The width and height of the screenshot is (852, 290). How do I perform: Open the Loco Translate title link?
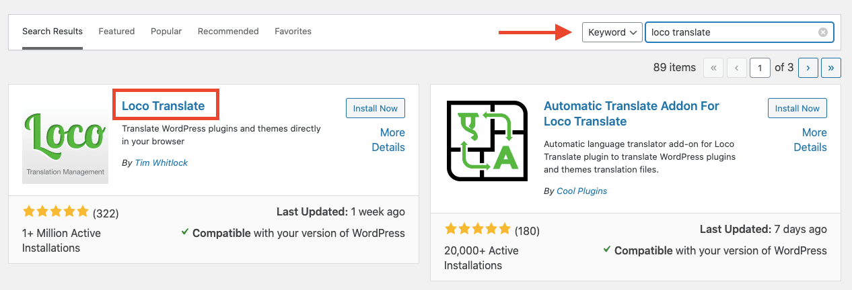point(164,105)
